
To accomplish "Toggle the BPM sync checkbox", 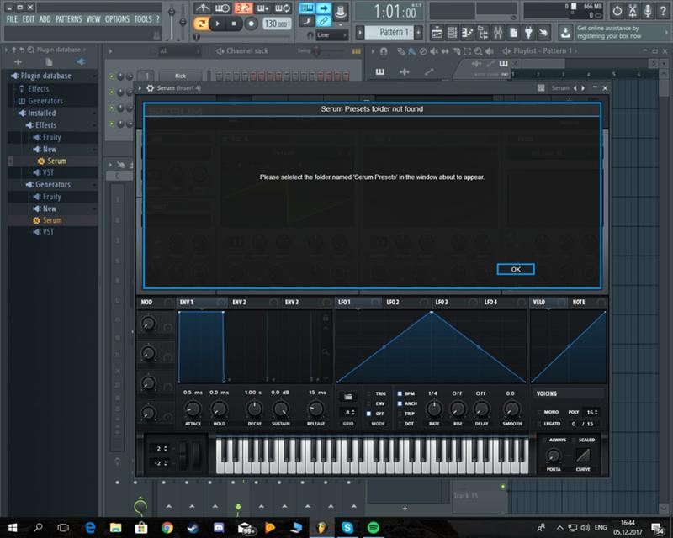I will (400, 393).
